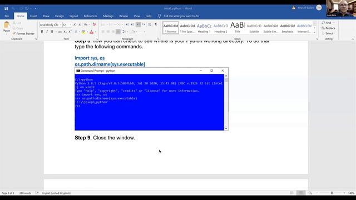
Task: Click the account warning triangle icon
Action: 294,8
